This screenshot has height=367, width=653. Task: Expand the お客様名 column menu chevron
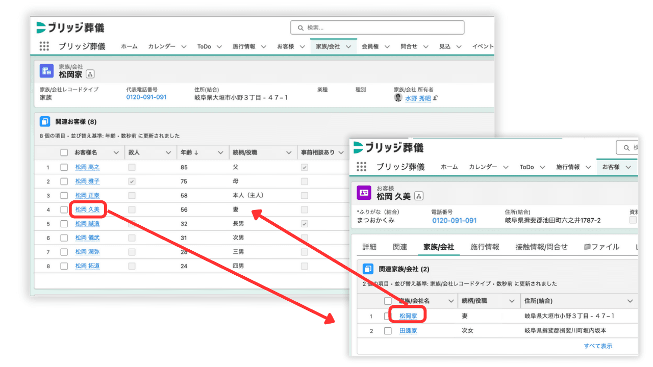click(x=116, y=152)
